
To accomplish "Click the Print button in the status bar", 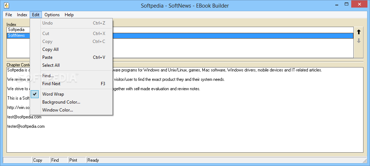I will click(x=77, y=160).
